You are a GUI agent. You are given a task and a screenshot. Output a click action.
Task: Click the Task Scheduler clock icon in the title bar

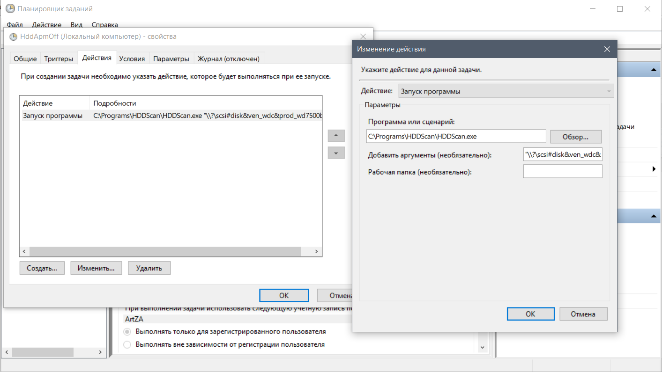[10, 8]
